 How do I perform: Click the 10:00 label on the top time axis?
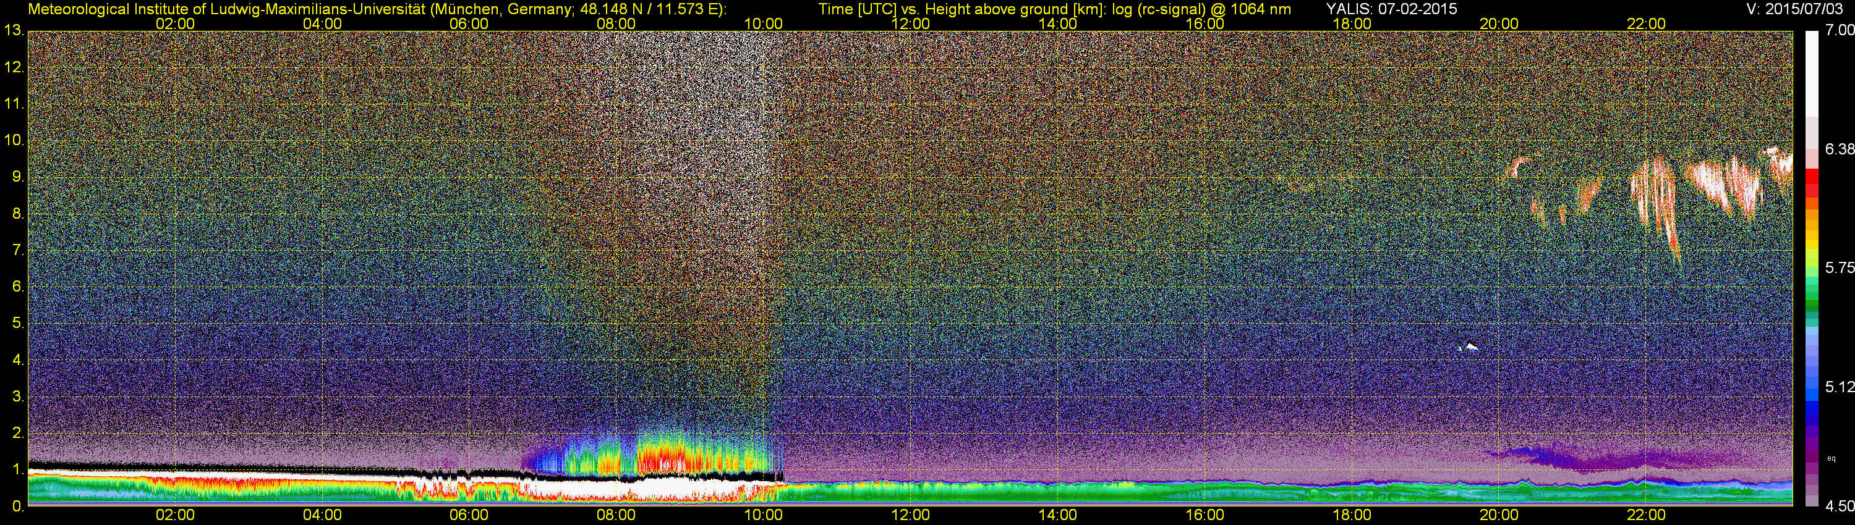click(763, 23)
